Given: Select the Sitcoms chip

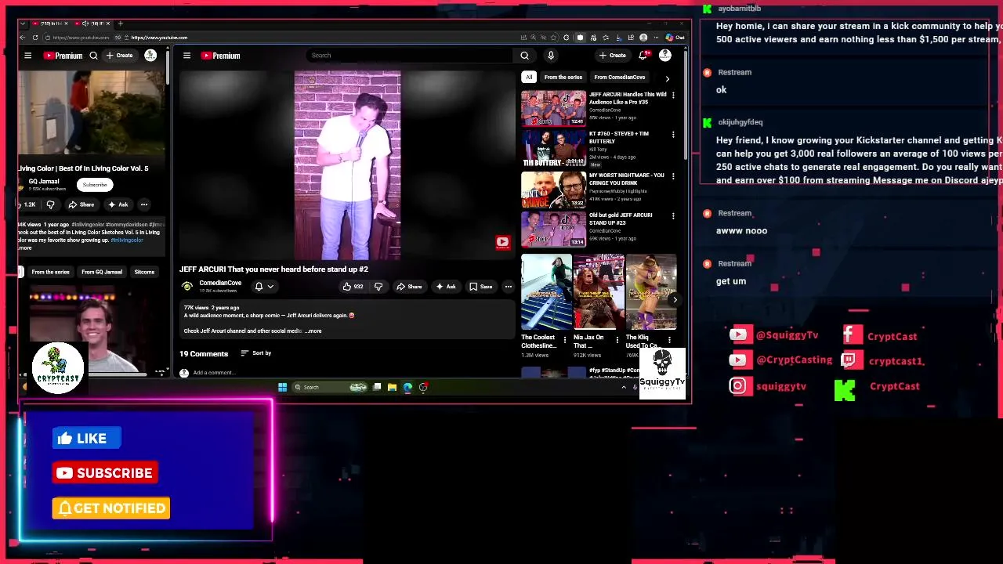Looking at the screenshot, I should click(144, 272).
